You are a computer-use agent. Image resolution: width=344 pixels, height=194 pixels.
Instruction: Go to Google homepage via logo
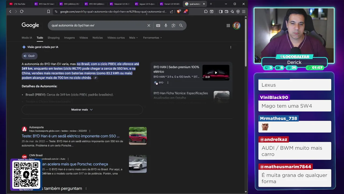30,25
